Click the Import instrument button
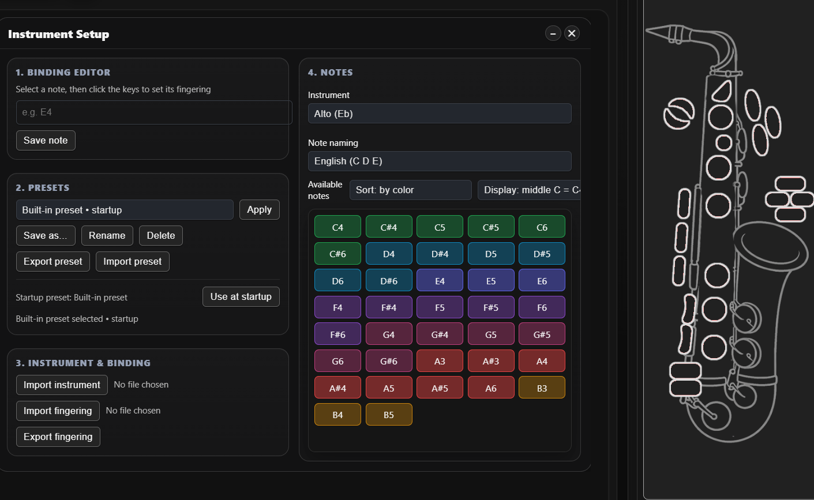The height and width of the screenshot is (500, 814). point(62,385)
